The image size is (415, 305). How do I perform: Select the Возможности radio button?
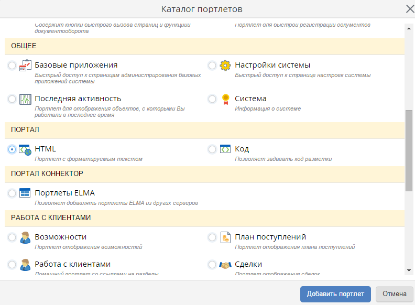(x=12, y=237)
